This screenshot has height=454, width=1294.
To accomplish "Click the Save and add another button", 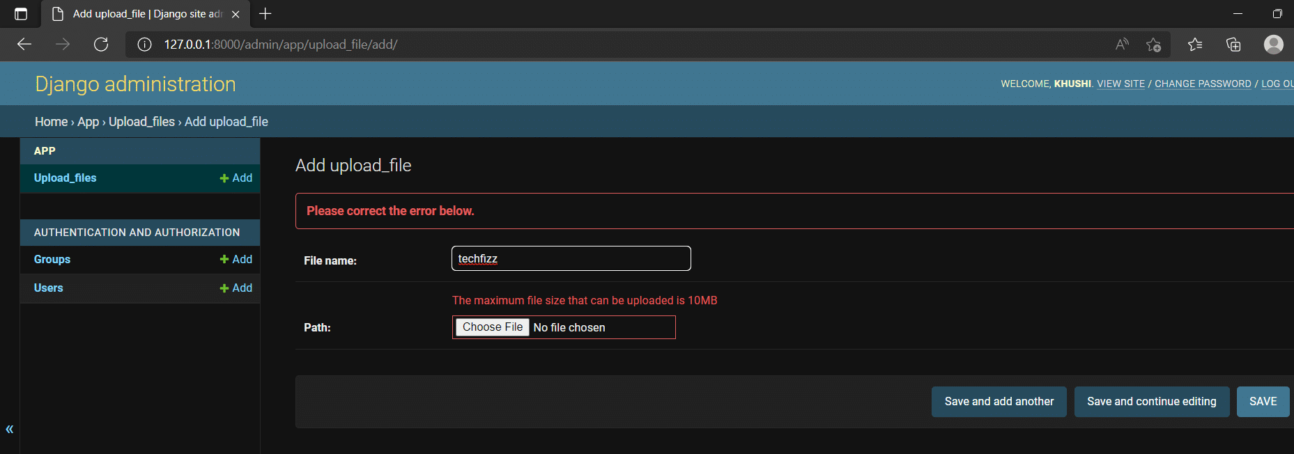I will [999, 402].
